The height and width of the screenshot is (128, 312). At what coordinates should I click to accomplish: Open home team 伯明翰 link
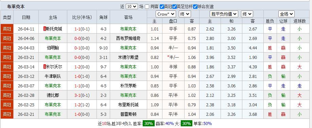tap(53, 48)
